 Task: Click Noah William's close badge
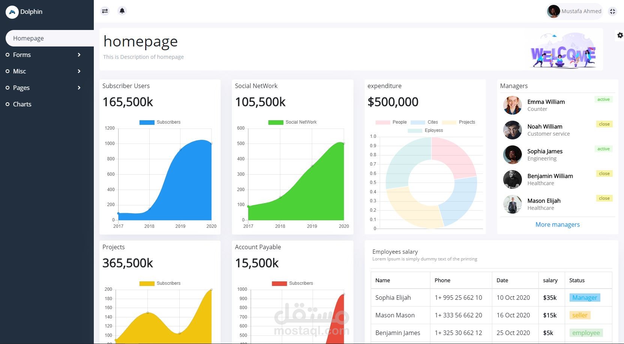click(x=604, y=124)
